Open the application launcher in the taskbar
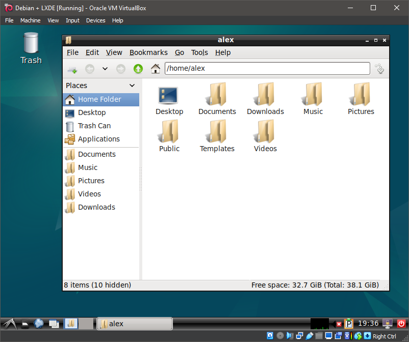 click(9, 324)
